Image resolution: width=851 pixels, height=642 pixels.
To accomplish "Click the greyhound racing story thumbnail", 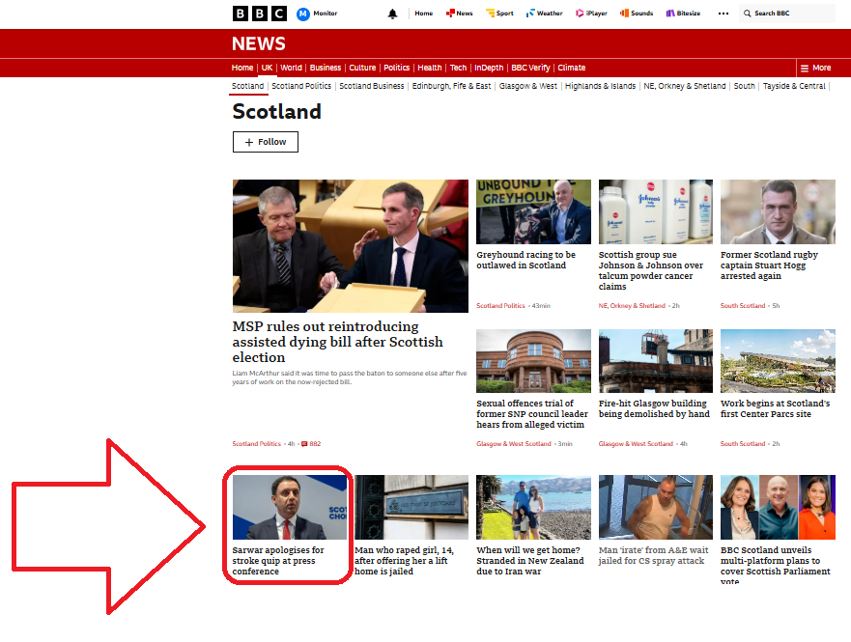I will [533, 212].
